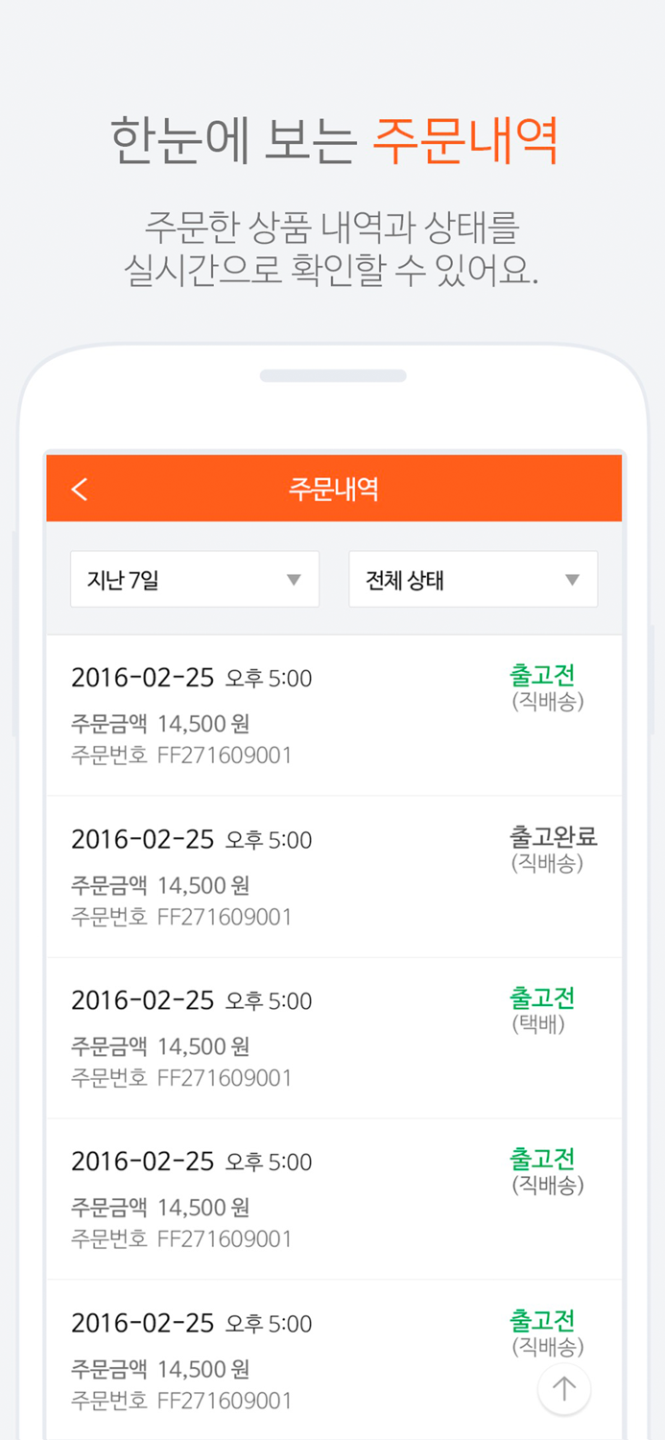665x1440 pixels.
Task: Select the 출고전 (택배) status label
Action: [x=543, y=997]
